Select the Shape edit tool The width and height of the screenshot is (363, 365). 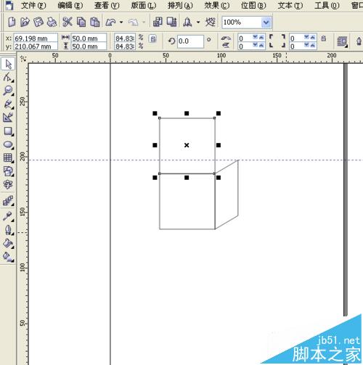coord(8,78)
